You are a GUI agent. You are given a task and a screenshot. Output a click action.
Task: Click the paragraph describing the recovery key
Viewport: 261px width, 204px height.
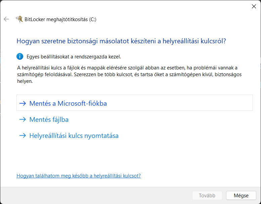point(129,74)
